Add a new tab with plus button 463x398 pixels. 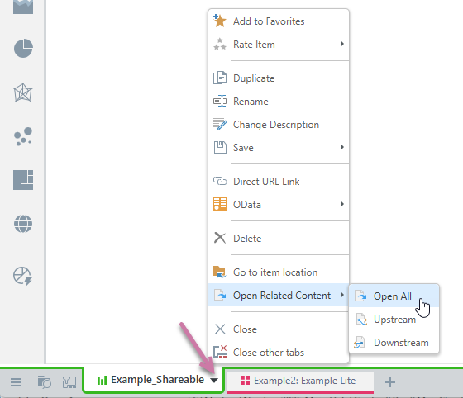click(390, 382)
